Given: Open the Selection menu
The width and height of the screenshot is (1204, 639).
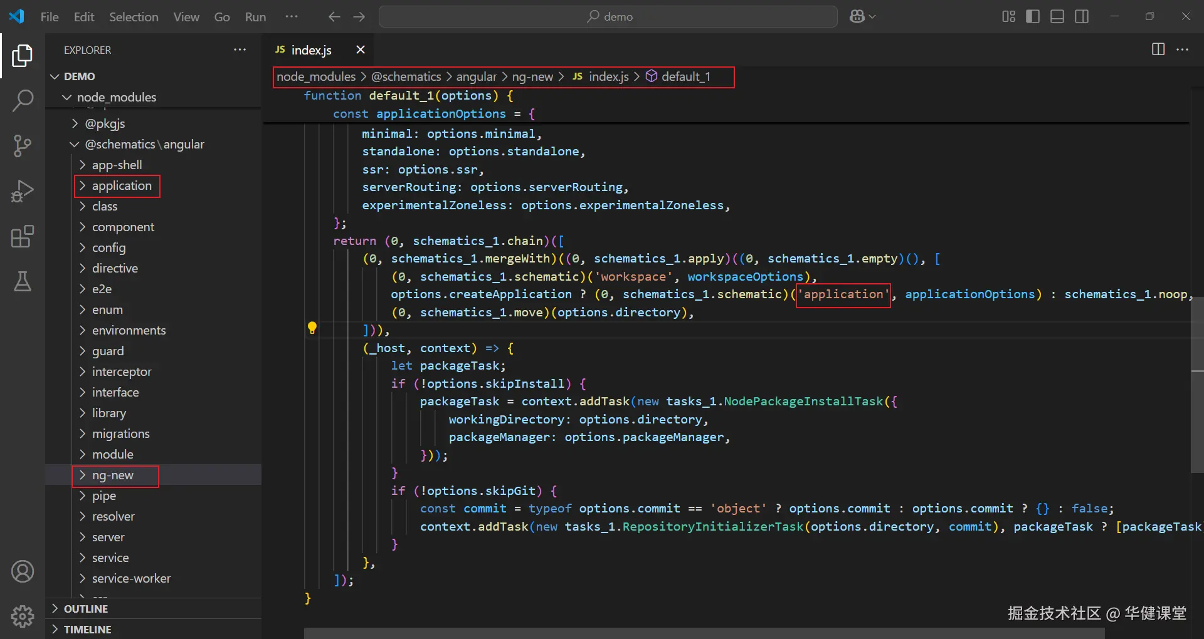Looking at the screenshot, I should (x=134, y=17).
